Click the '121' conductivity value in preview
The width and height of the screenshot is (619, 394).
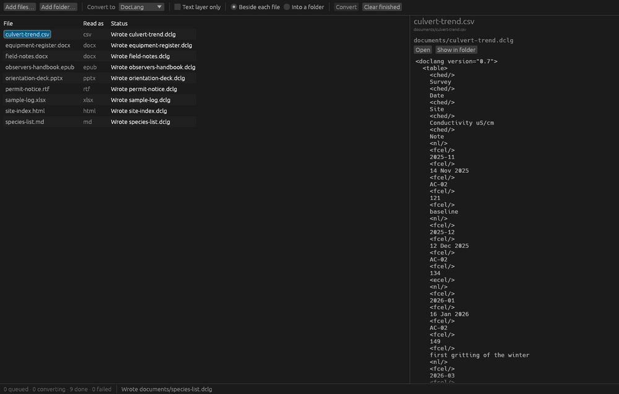pos(435,198)
